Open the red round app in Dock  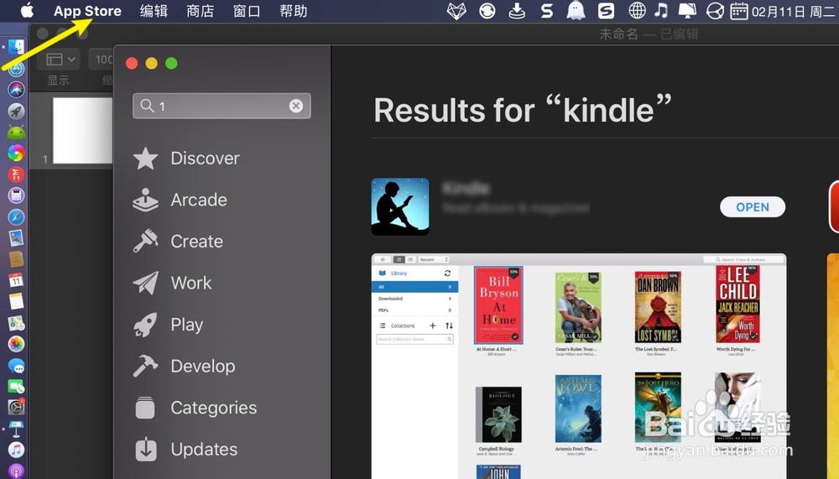pos(16,174)
